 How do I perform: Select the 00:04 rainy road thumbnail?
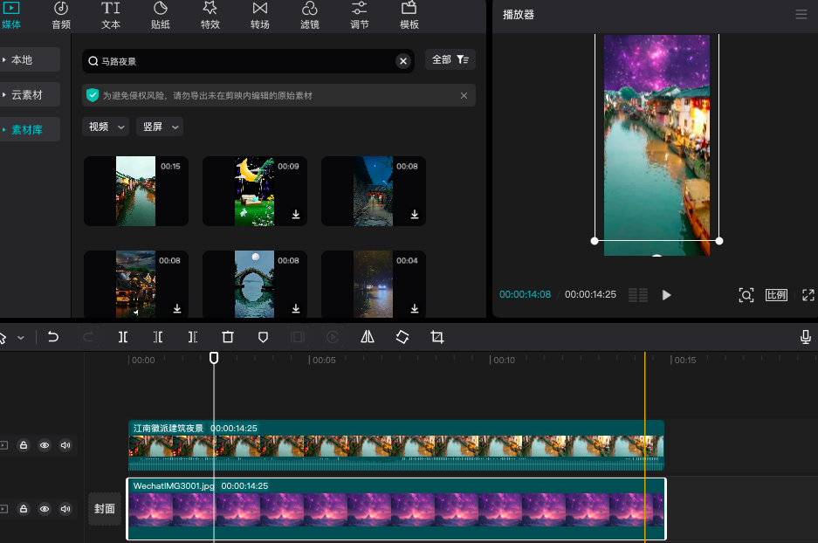[374, 285]
